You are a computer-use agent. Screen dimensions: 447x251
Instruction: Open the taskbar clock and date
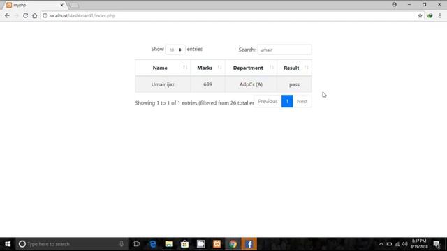coord(419,244)
